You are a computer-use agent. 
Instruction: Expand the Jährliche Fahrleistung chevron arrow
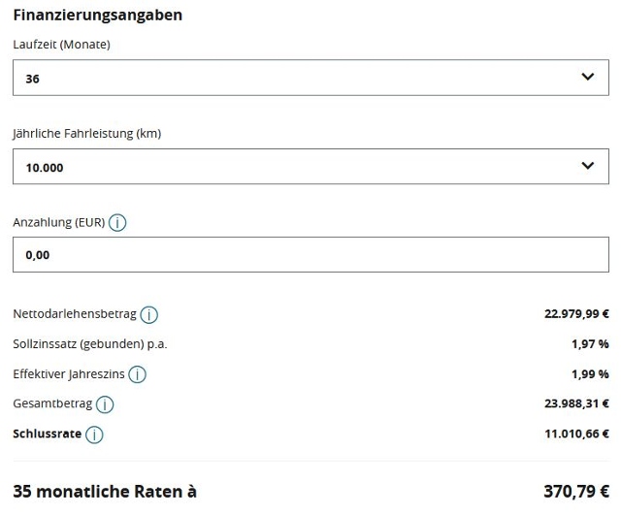coord(588,166)
